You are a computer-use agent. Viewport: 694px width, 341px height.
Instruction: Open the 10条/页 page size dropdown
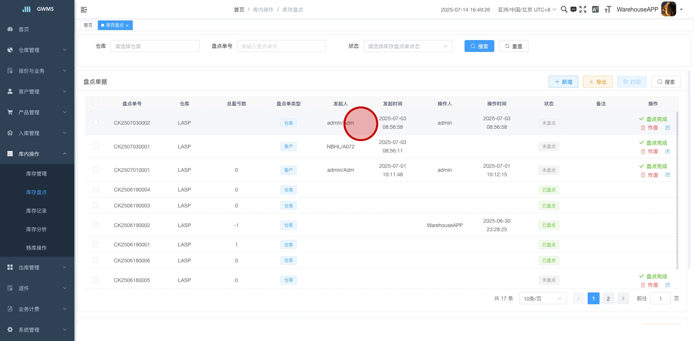[543, 299]
